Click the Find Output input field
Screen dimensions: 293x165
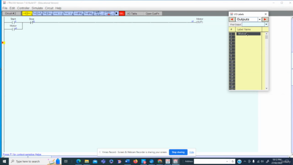click(253, 24)
